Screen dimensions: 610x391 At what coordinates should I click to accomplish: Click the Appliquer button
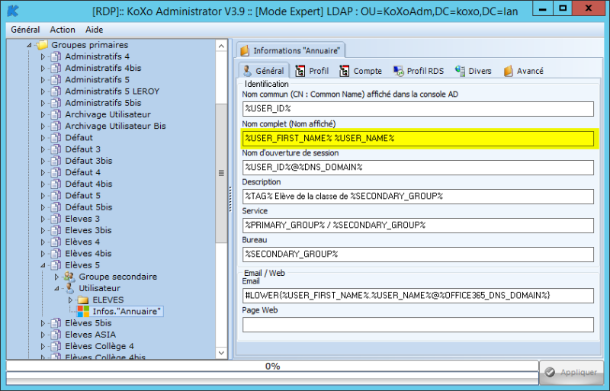(x=571, y=372)
